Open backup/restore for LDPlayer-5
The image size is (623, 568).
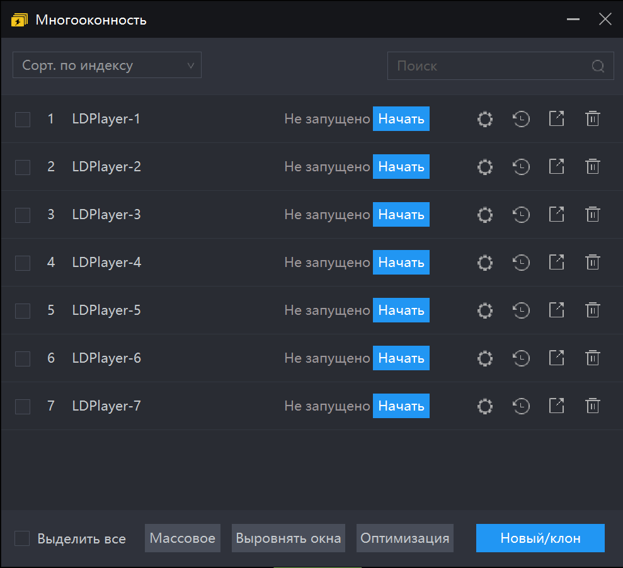(521, 310)
